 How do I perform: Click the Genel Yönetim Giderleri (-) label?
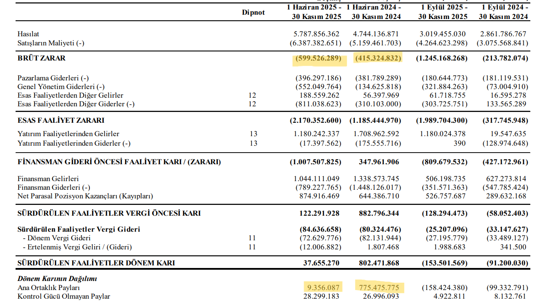(61, 87)
